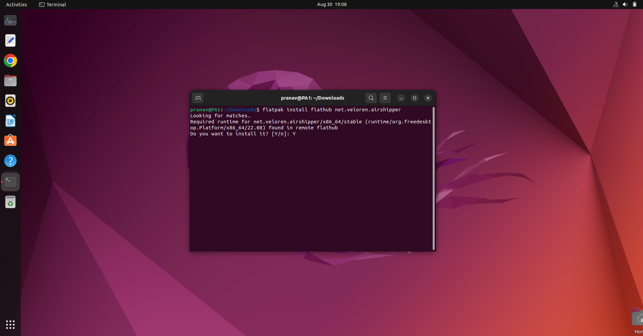Open the Activities overview
This screenshot has width=643, height=336.
coord(16,4)
